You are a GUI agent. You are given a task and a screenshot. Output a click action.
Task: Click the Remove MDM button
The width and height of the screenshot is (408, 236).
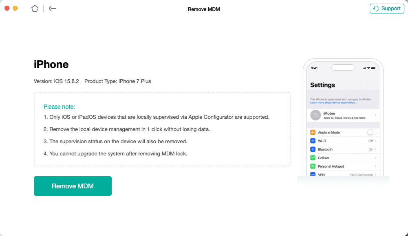point(73,186)
